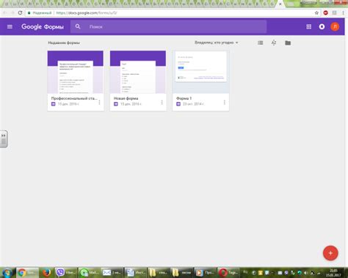Screen dimensions: 348x278
Task: Open more options for Профессиональный form
Action: (x=99, y=103)
